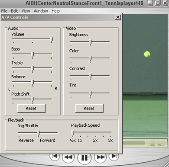169x167 pixels.
Task: Open the Window menu
Action: click(41, 11)
